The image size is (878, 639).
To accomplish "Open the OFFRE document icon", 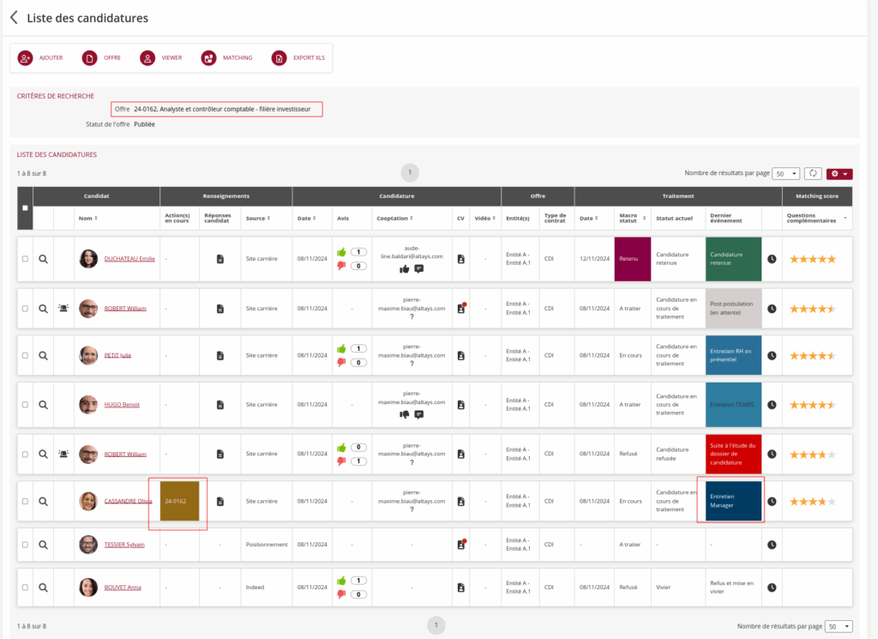I will [x=89, y=57].
